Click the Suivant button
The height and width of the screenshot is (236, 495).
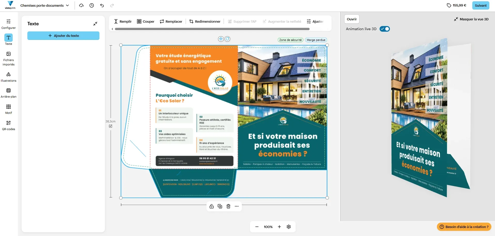click(481, 5)
